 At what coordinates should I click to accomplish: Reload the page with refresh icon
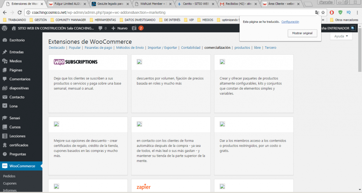point(20,13)
